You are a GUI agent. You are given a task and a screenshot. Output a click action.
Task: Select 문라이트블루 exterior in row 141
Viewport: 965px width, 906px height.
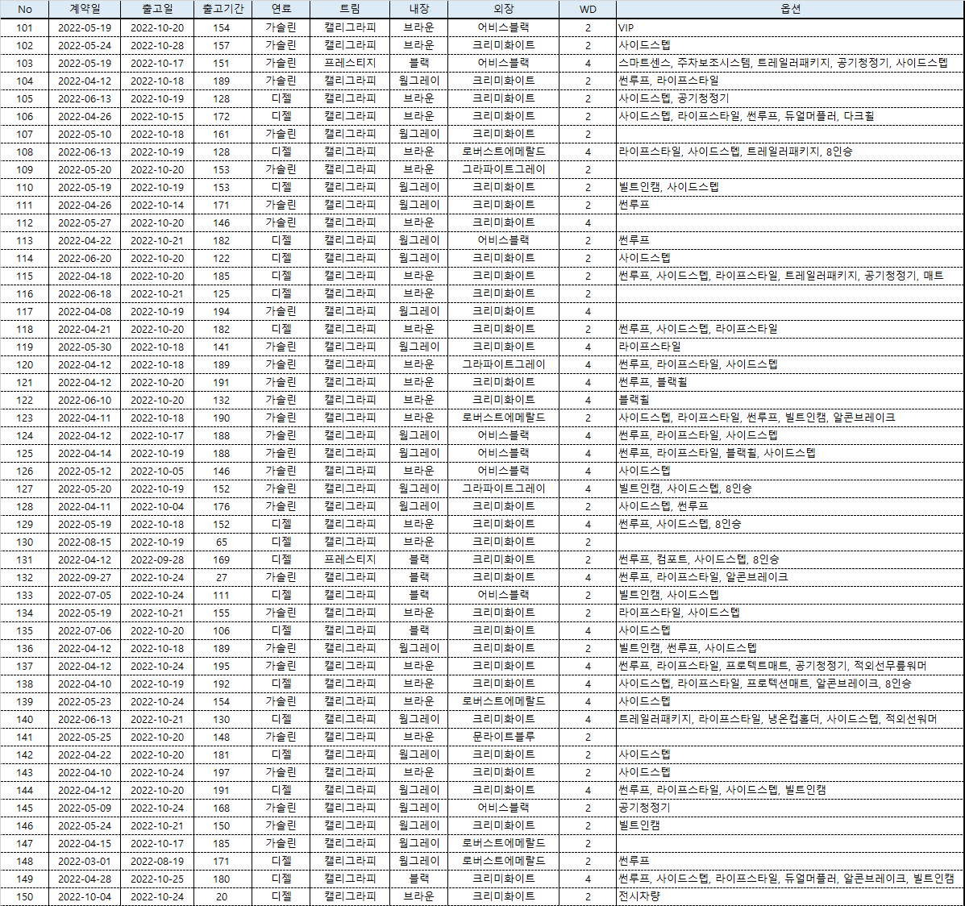(503, 738)
